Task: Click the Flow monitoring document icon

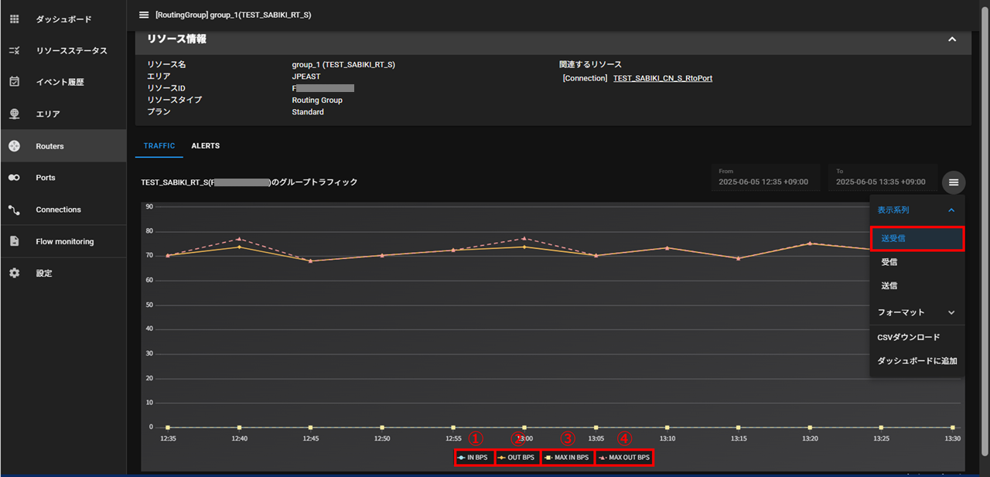Action: pos(14,241)
